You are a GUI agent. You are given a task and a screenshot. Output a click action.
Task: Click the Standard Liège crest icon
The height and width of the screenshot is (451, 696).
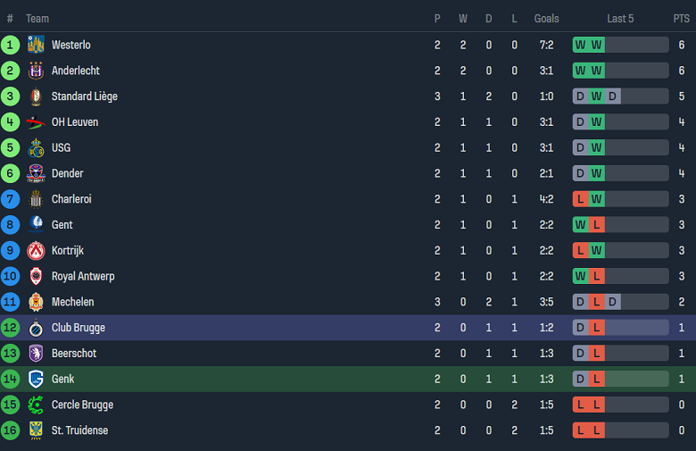click(x=36, y=96)
